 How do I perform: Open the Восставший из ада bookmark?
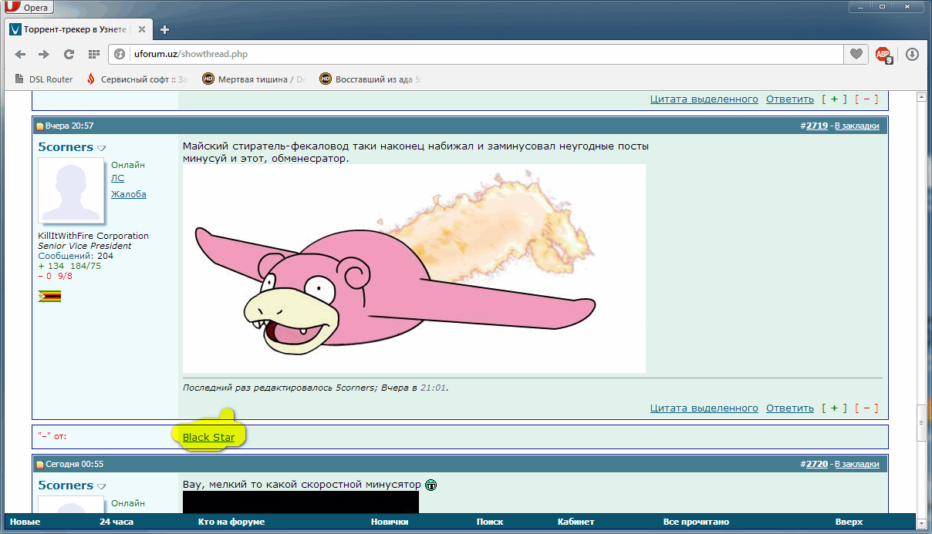(370, 79)
